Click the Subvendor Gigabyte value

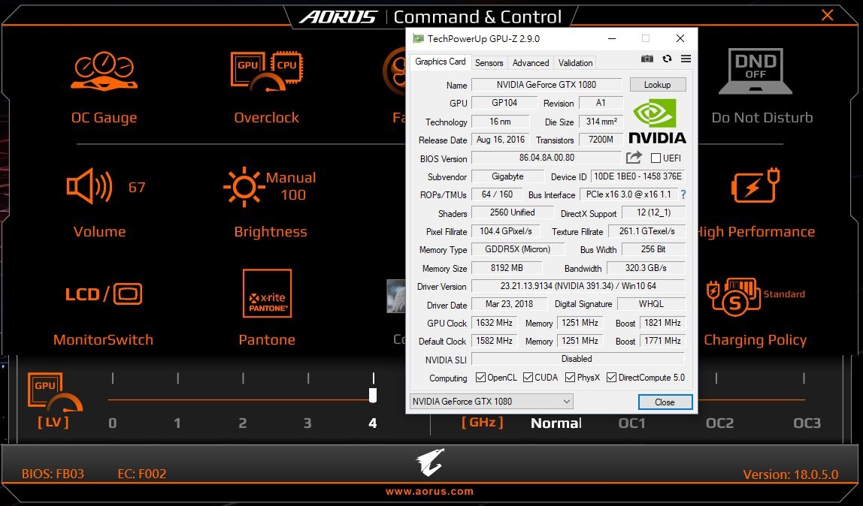[507, 176]
